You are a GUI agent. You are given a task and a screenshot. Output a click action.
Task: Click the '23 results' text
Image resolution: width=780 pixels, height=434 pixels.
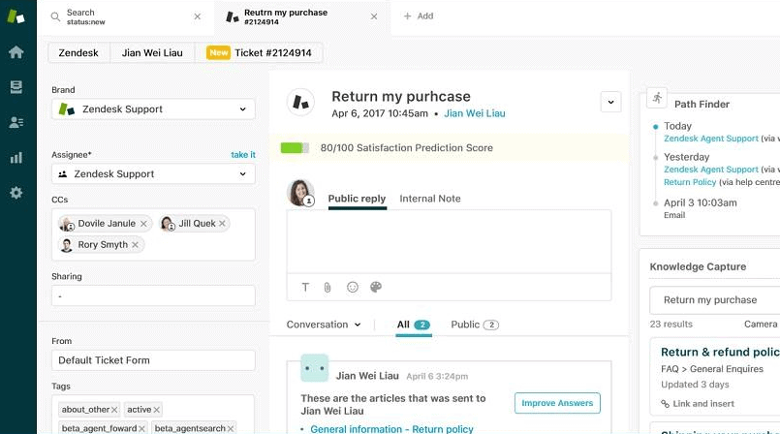(x=671, y=325)
